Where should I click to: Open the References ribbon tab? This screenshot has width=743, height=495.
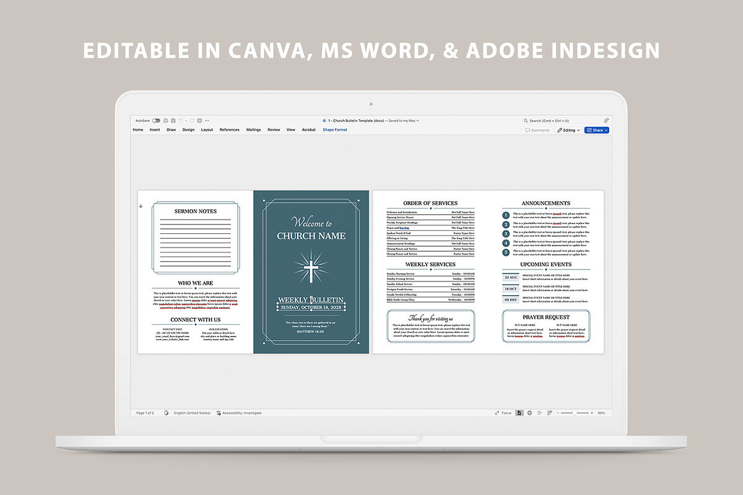click(x=230, y=130)
